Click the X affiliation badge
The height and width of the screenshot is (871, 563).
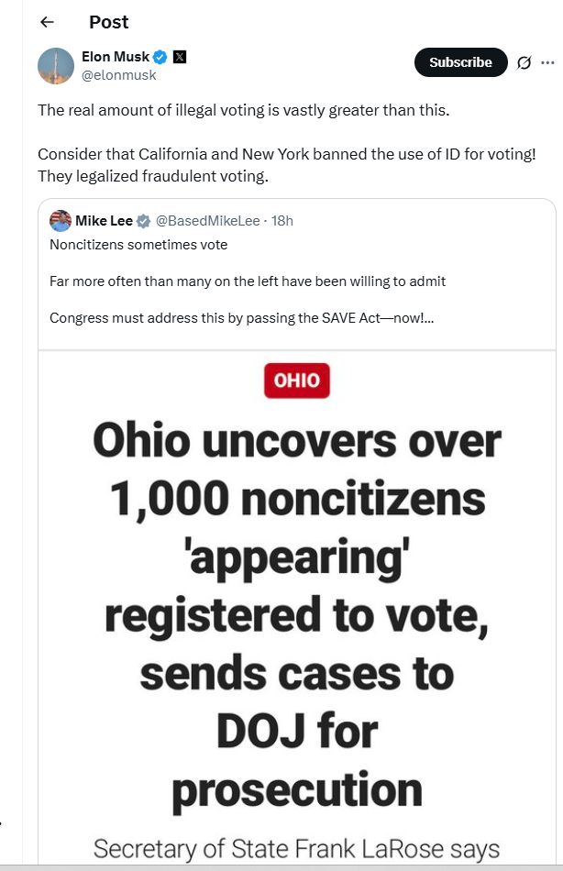[x=180, y=57]
